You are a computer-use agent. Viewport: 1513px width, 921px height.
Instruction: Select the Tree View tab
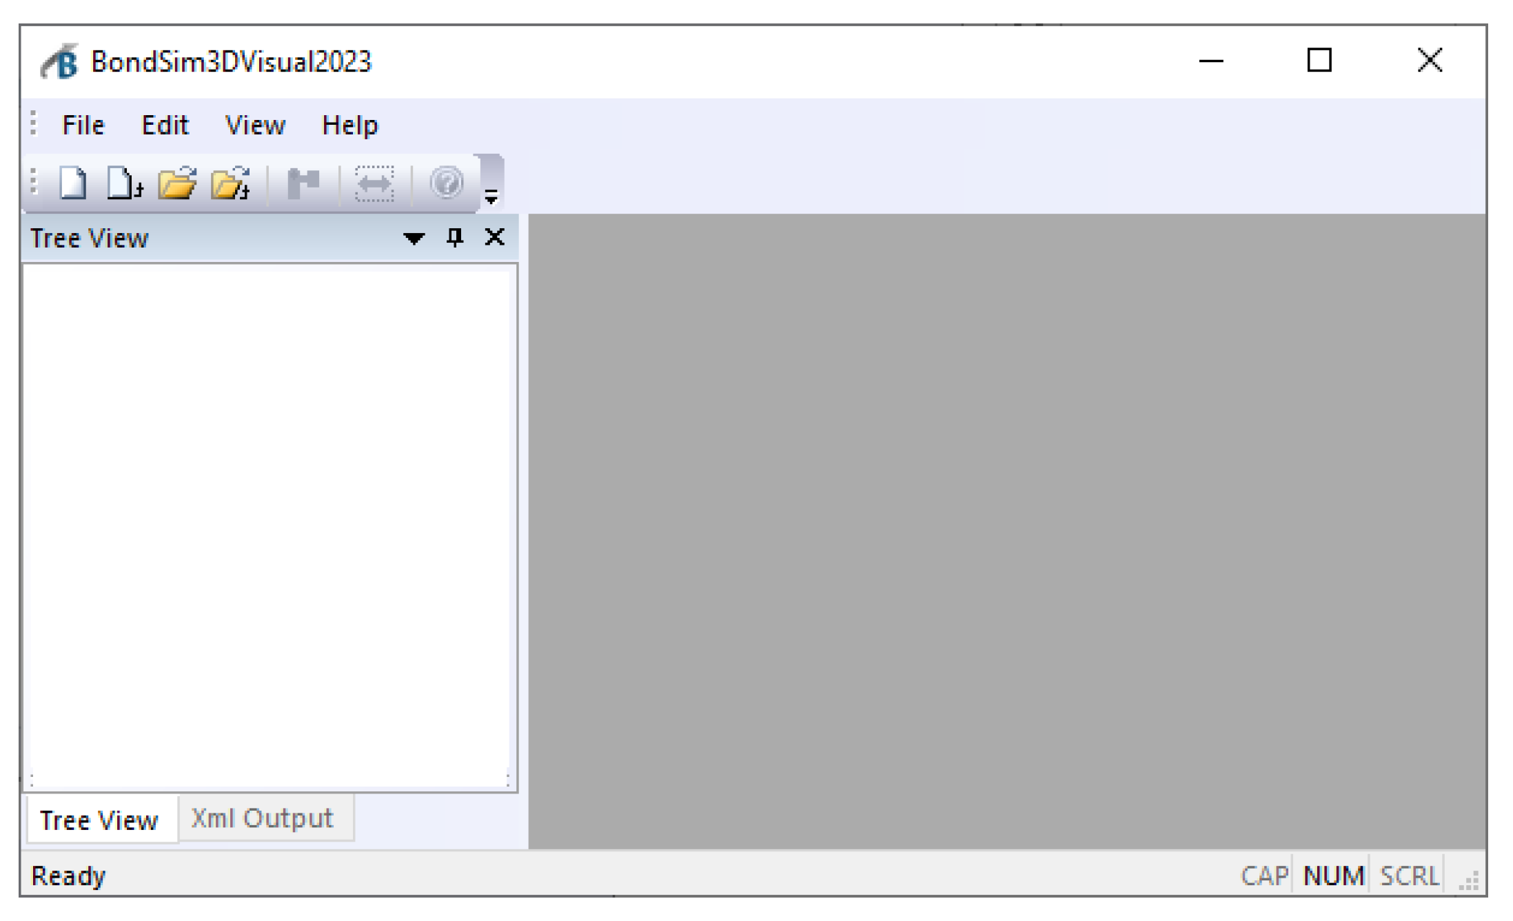(99, 820)
